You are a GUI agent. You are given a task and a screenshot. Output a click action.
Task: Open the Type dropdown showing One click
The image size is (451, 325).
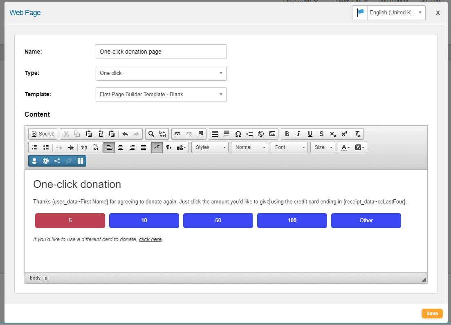pos(161,73)
